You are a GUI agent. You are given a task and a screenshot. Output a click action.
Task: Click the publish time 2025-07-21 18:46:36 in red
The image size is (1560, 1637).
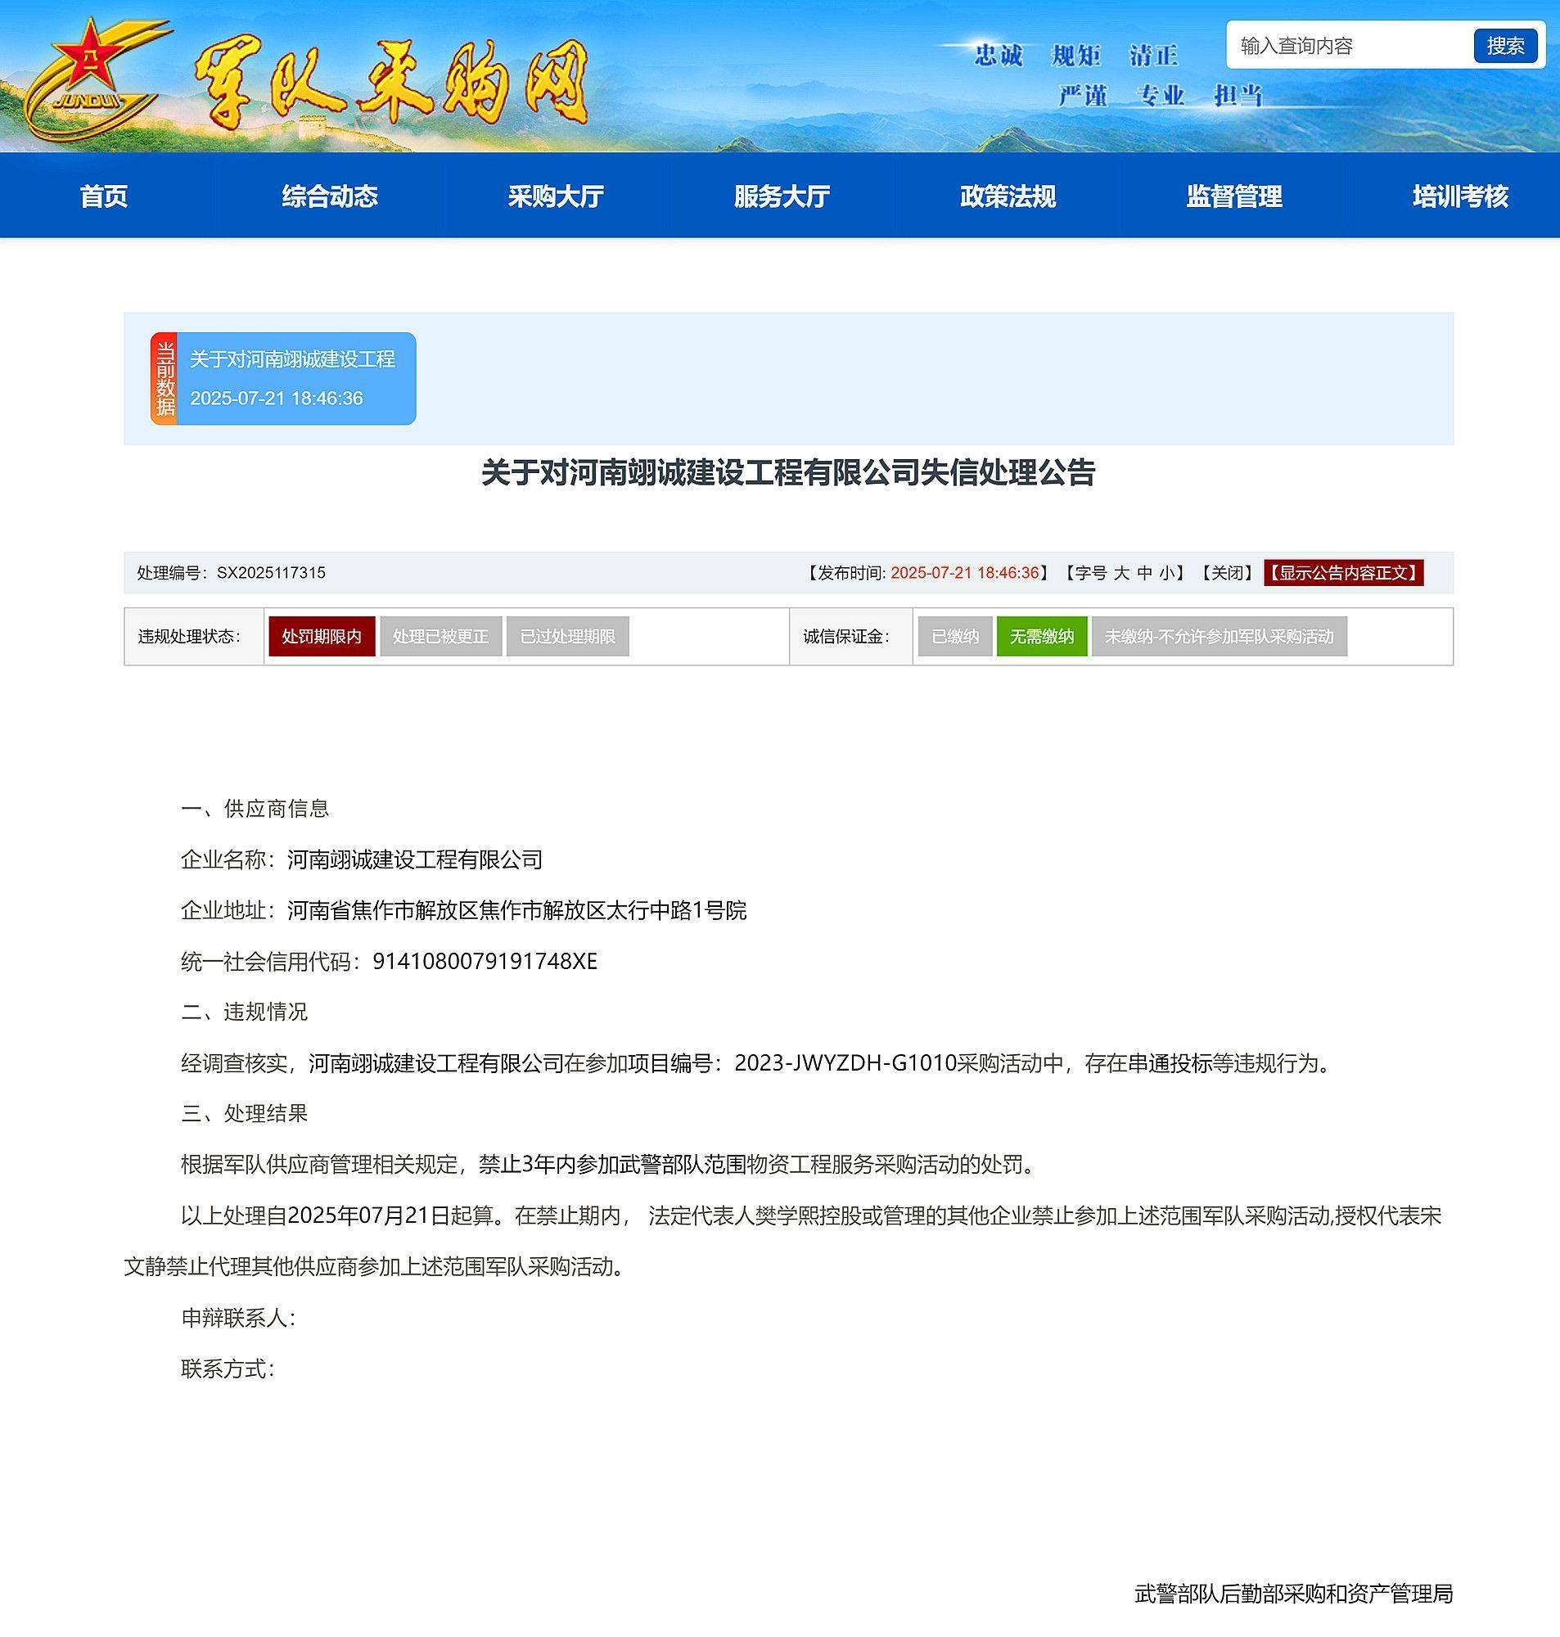[965, 573]
